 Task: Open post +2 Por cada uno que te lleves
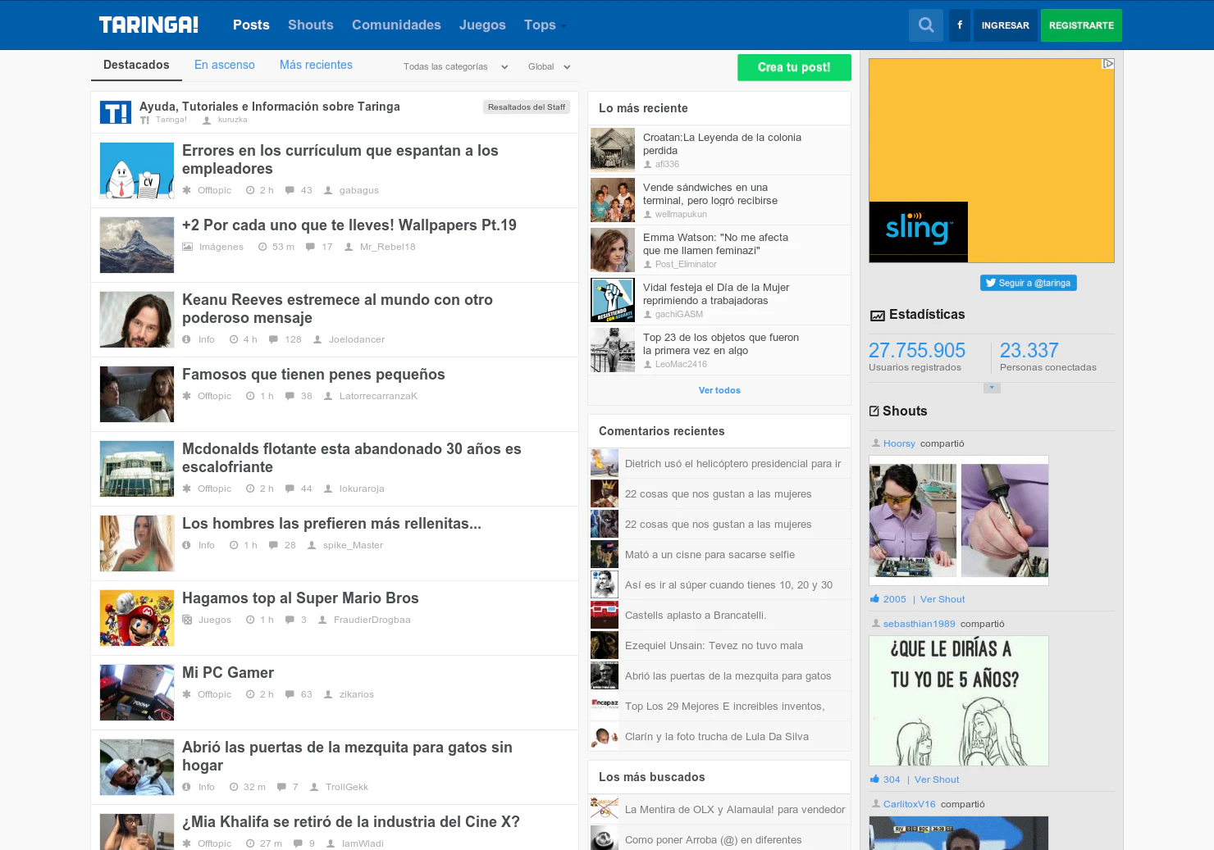tap(349, 225)
